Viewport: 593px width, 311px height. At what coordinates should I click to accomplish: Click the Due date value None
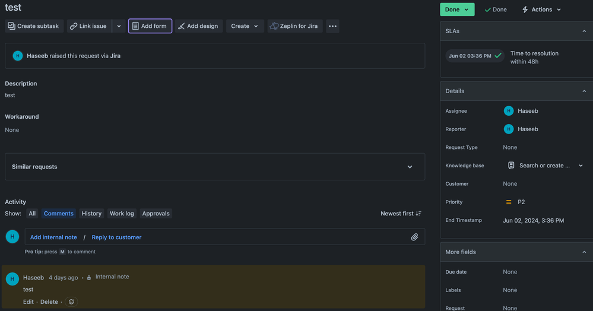510,272
